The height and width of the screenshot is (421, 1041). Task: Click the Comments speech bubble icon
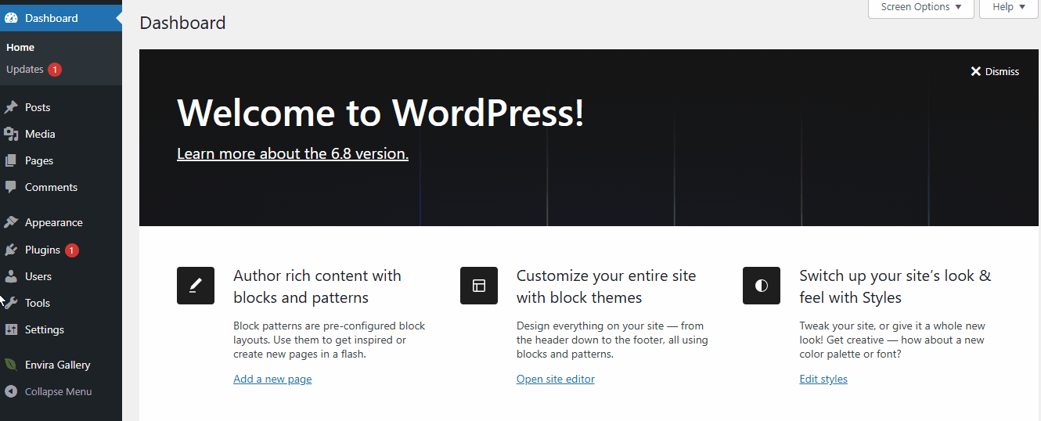(x=11, y=187)
